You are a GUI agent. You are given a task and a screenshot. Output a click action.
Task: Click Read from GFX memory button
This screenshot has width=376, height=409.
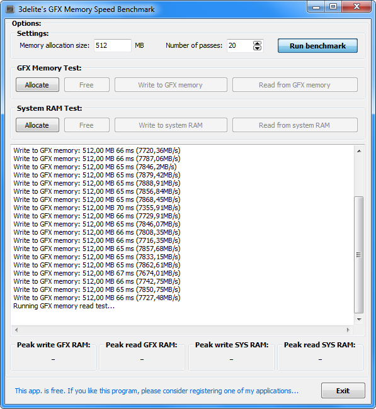click(x=295, y=85)
